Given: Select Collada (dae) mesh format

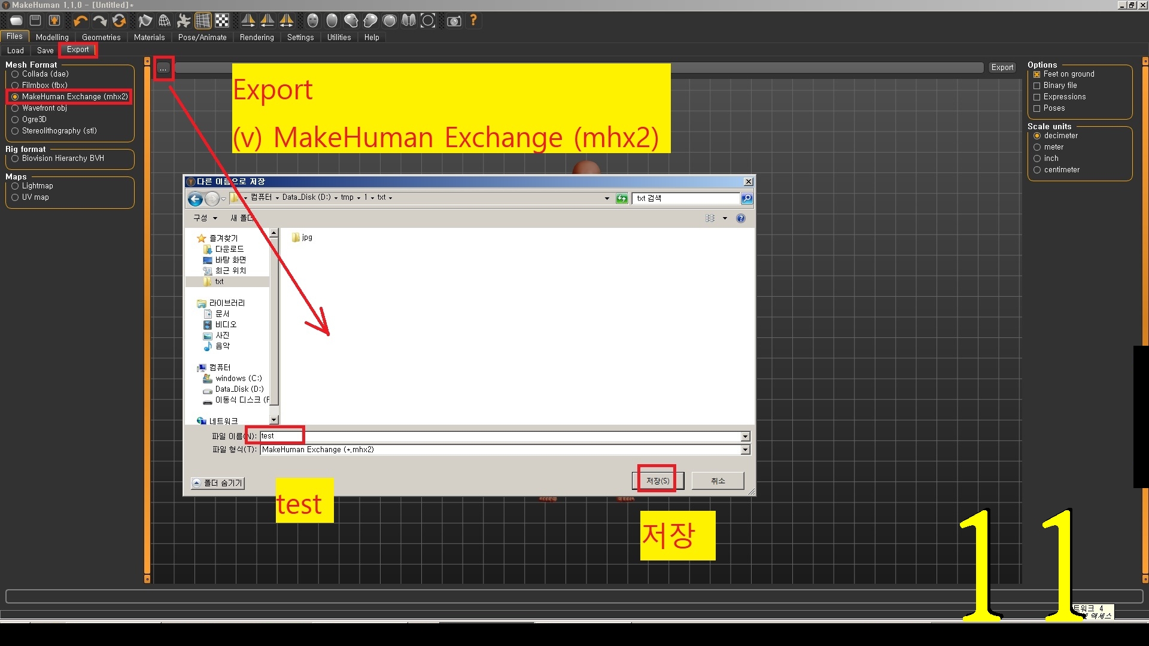Looking at the screenshot, I should [40, 74].
